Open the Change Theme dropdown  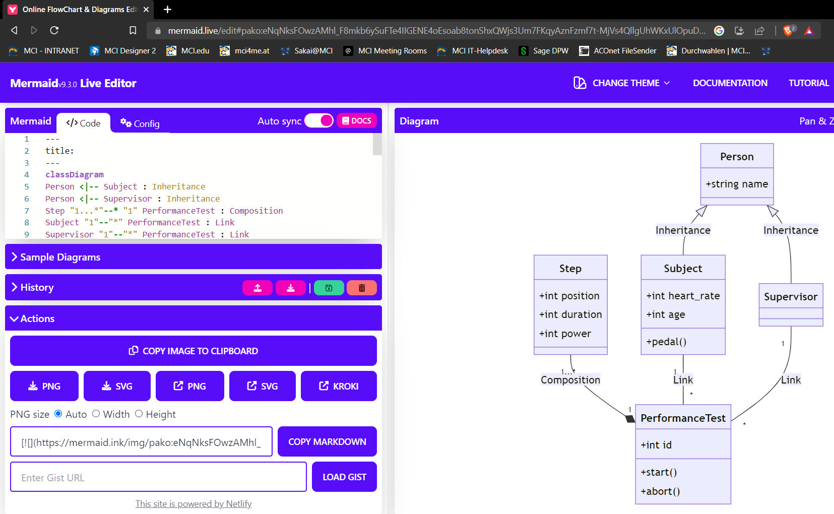pos(622,83)
